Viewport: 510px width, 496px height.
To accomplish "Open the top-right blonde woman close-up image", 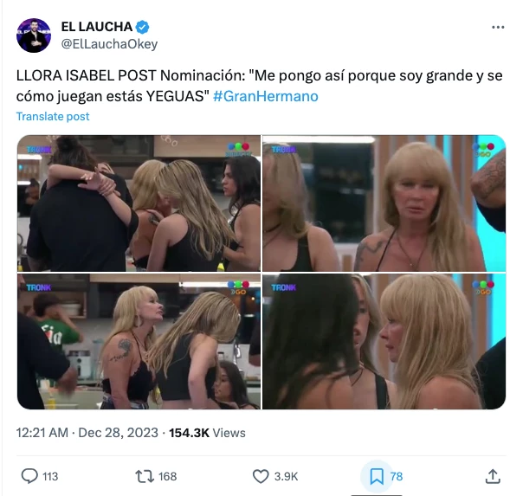I will (384, 203).
